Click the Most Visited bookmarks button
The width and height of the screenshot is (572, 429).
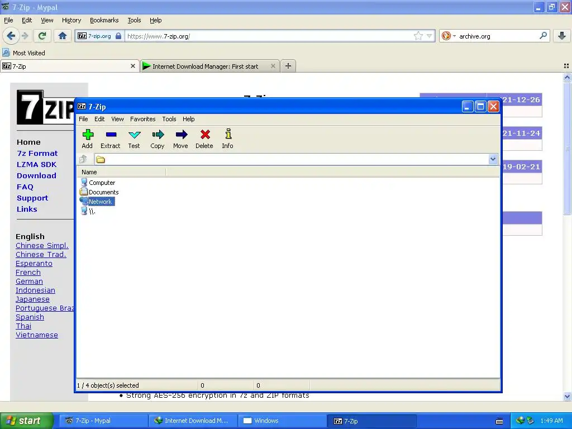[24, 53]
